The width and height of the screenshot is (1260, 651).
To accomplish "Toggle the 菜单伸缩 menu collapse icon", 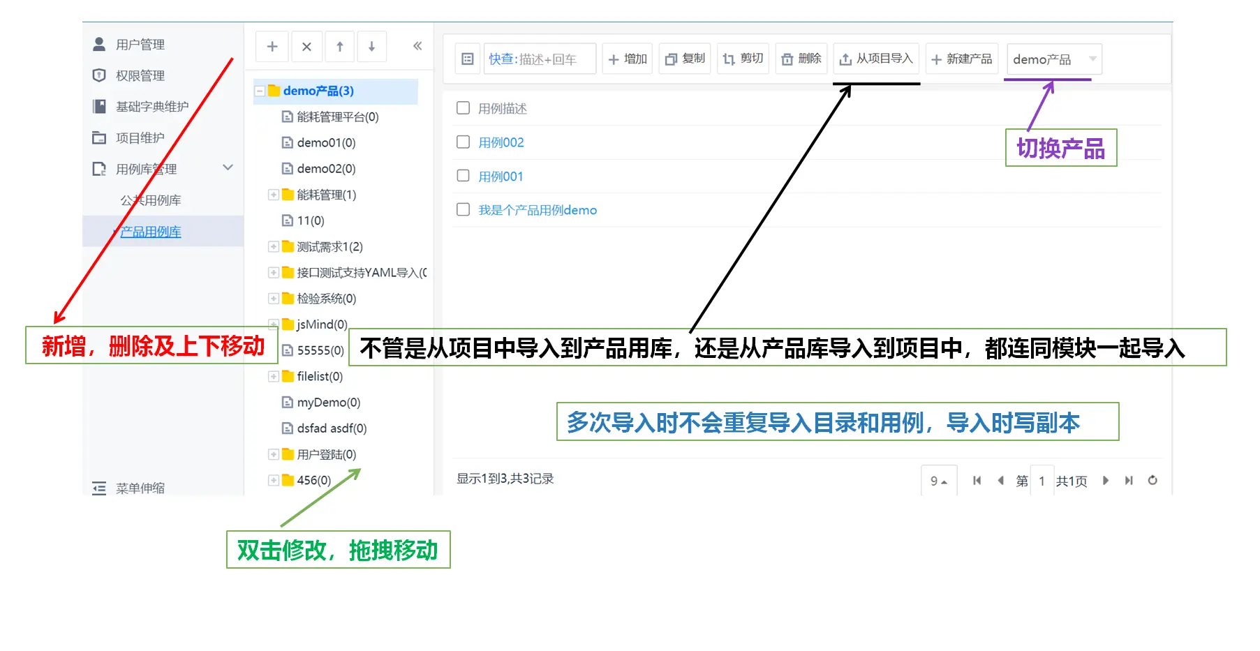I will coord(99,488).
